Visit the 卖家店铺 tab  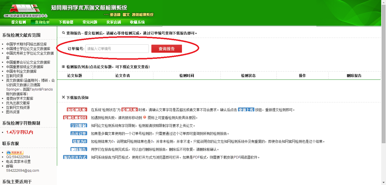coord(114,22)
